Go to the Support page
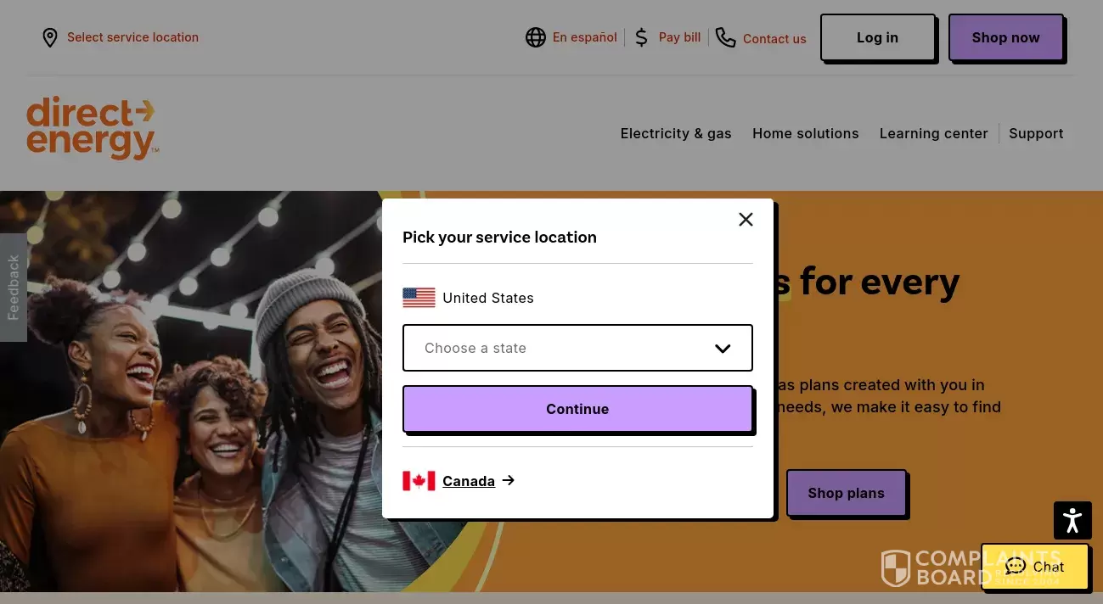This screenshot has height=604, width=1103. pos(1036,133)
